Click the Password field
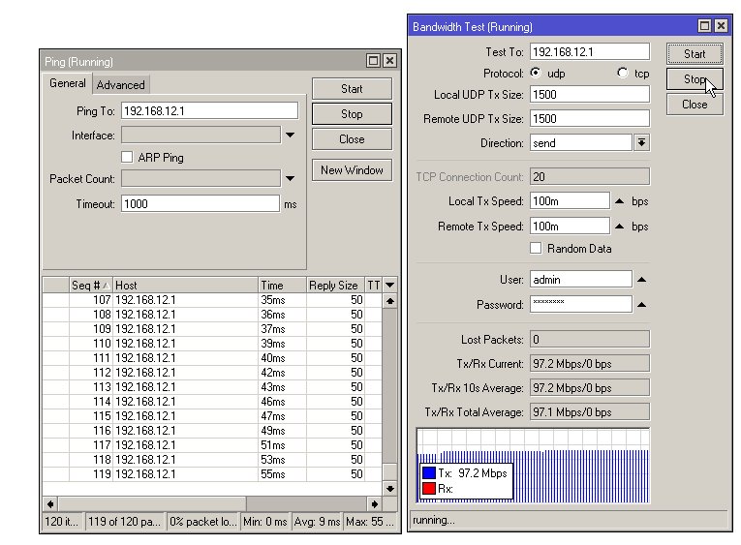 click(581, 305)
